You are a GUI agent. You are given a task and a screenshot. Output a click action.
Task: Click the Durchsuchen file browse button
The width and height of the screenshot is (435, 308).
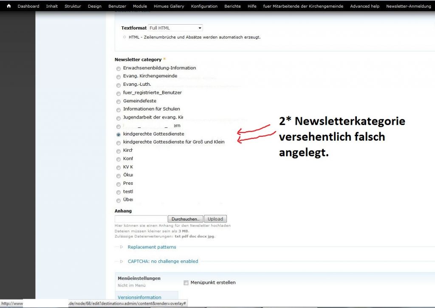185,219
